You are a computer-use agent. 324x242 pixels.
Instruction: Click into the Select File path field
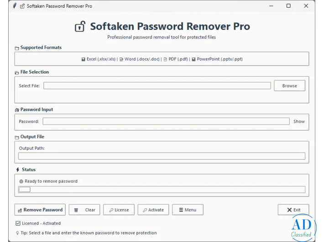[x=157, y=86]
